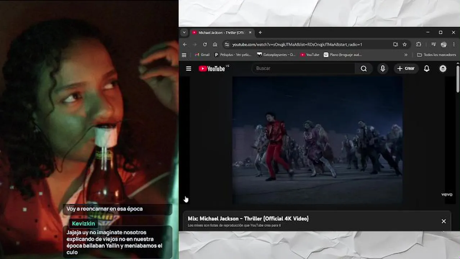This screenshot has height=259, width=460.
Task: Open the YouTube account avatar menu
Action: click(443, 68)
